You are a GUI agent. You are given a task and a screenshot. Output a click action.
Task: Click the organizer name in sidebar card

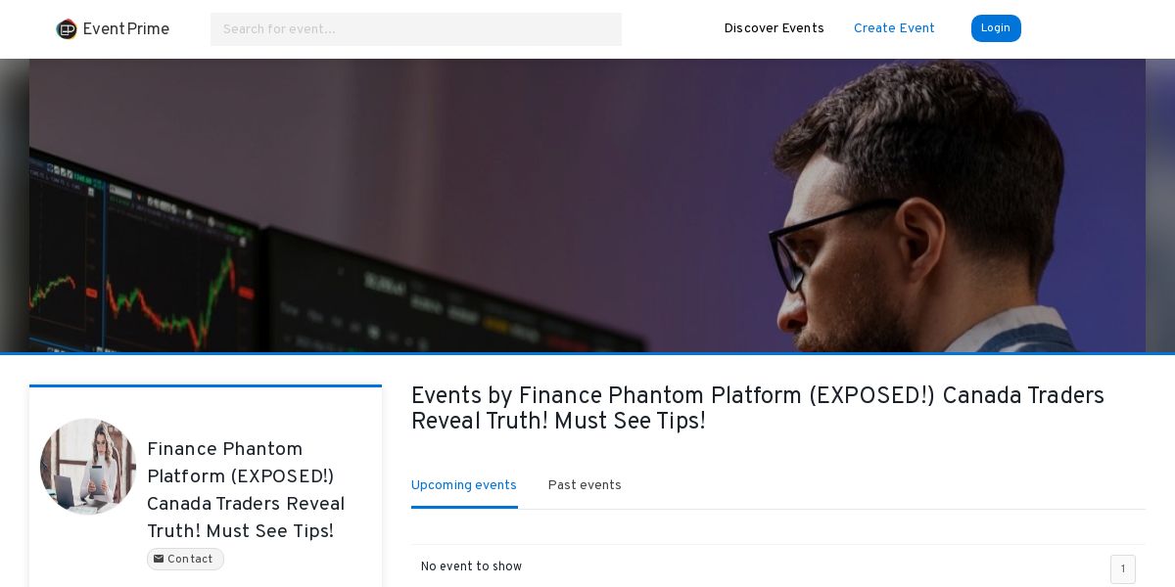(246, 490)
